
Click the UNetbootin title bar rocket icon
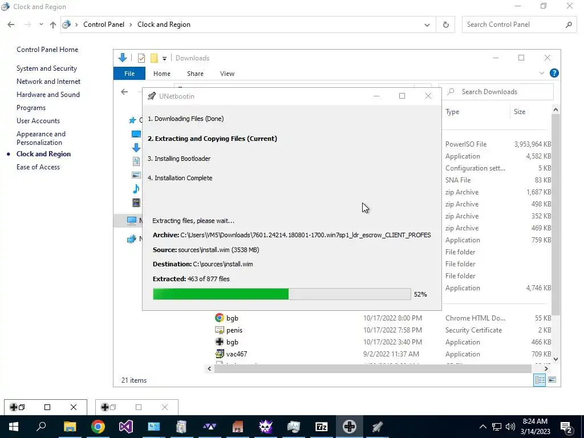pyautogui.click(x=151, y=96)
